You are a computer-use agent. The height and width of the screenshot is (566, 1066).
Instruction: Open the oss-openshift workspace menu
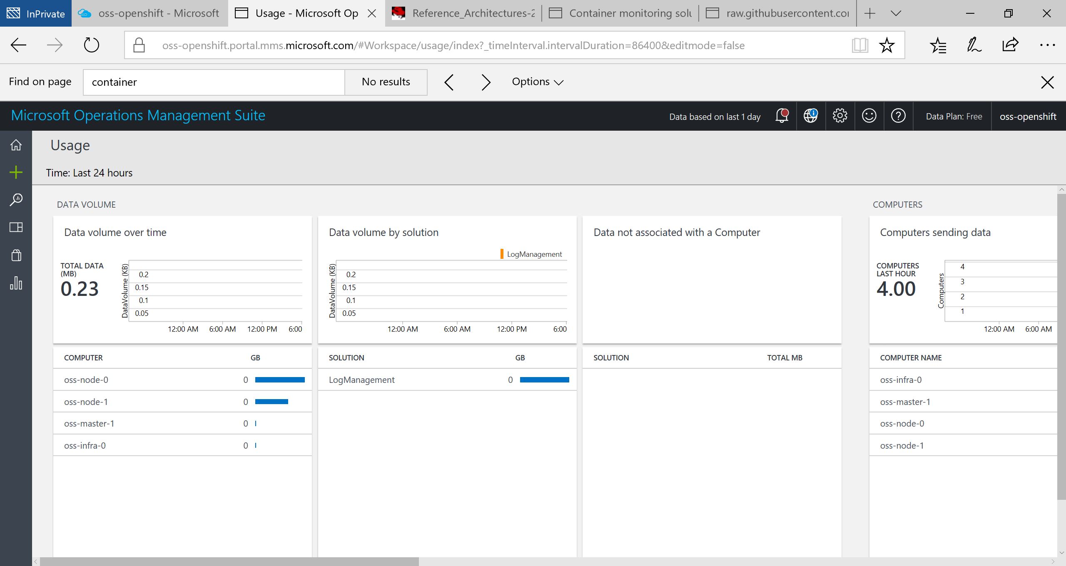[x=1028, y=117]
